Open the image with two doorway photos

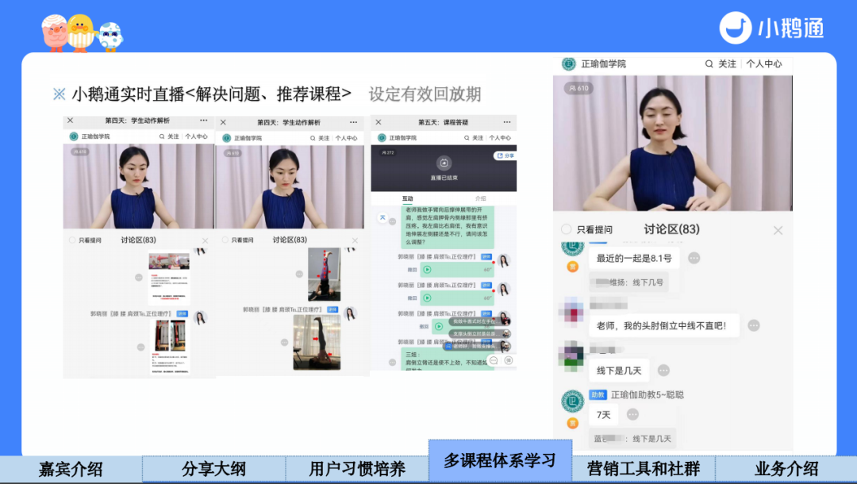[170, 347]
